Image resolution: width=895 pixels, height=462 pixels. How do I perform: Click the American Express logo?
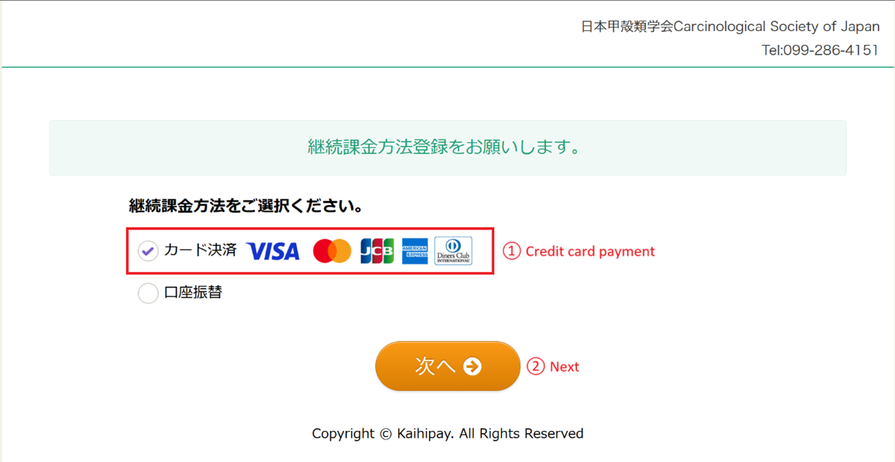pos(415,251)
